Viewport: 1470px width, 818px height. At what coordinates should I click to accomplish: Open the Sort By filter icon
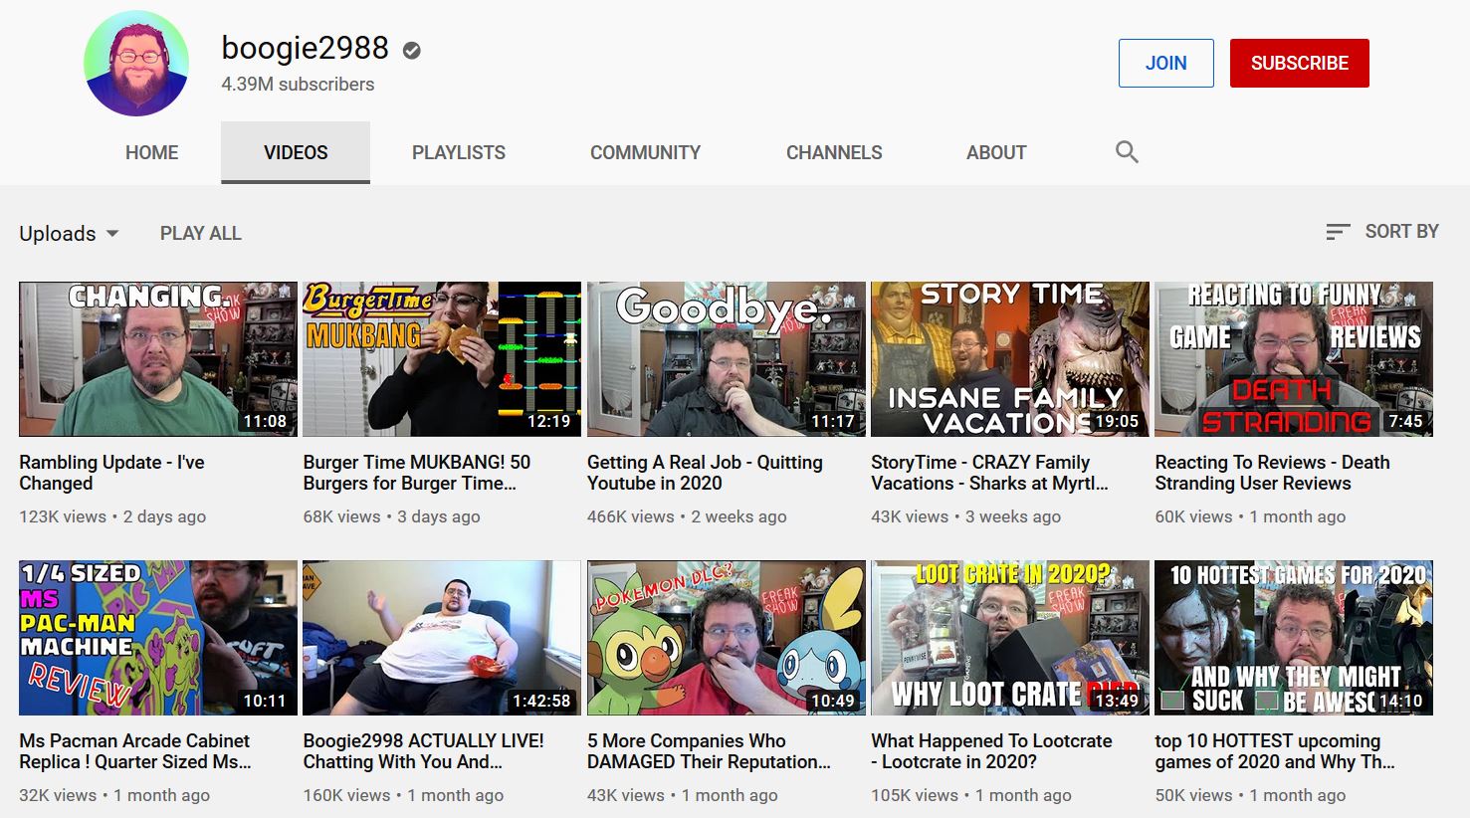[1338, 232]
